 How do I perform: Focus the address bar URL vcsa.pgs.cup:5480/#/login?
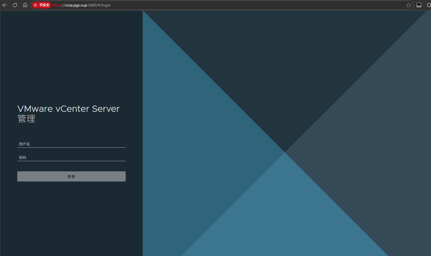pos(82,5)
